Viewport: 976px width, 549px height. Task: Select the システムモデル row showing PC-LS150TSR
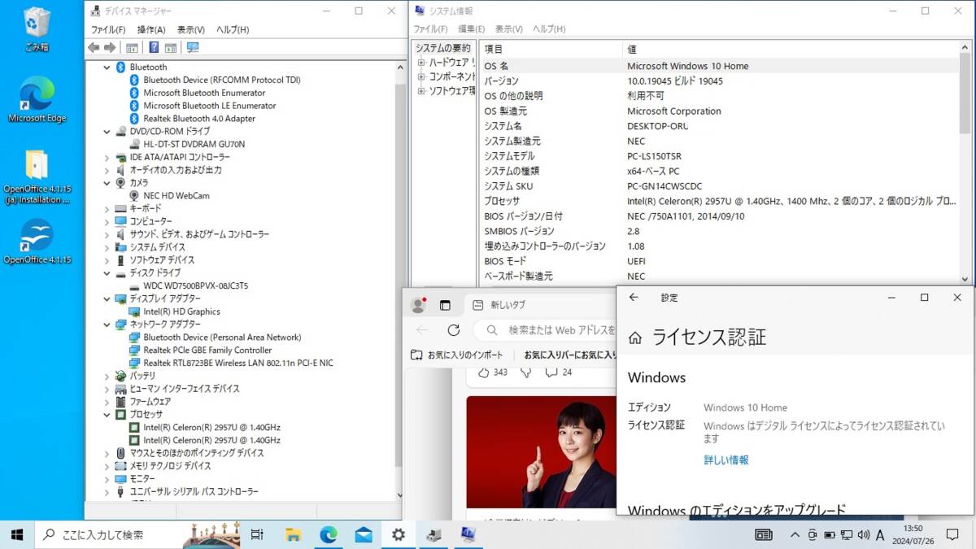719,156
